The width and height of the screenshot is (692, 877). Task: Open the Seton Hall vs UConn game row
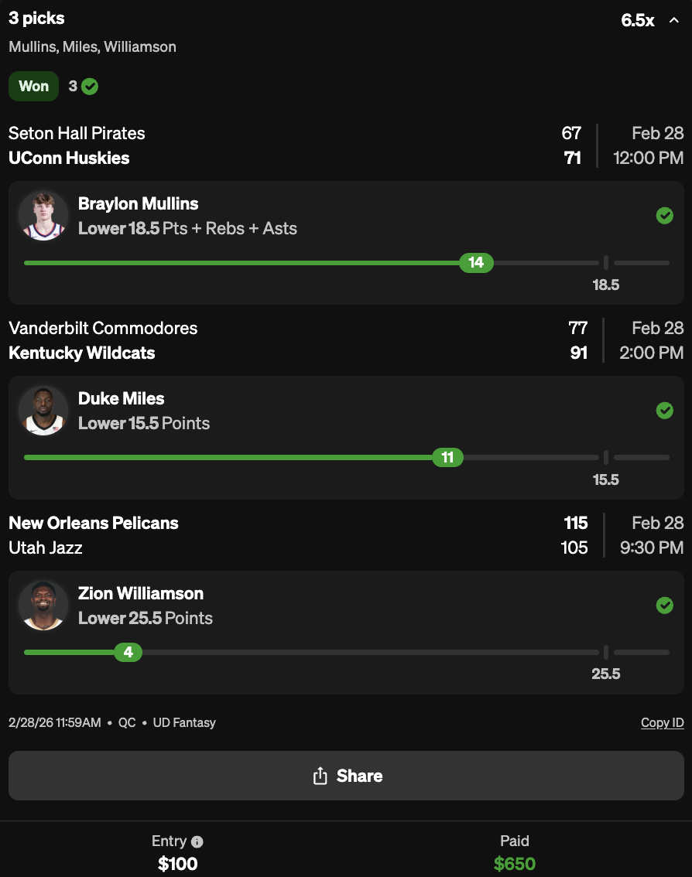click(346, 146)
